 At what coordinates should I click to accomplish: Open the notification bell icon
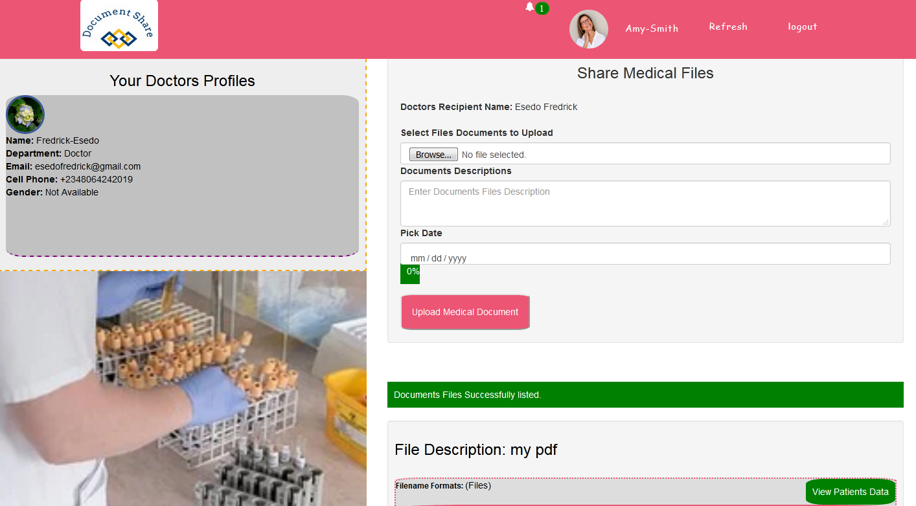click(x=530, y=8)
